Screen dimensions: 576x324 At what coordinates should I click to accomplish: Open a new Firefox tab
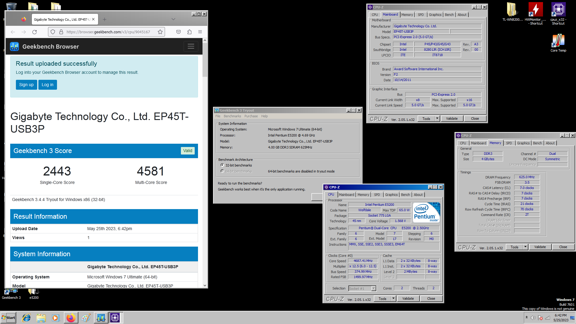(x=104, y=19)
